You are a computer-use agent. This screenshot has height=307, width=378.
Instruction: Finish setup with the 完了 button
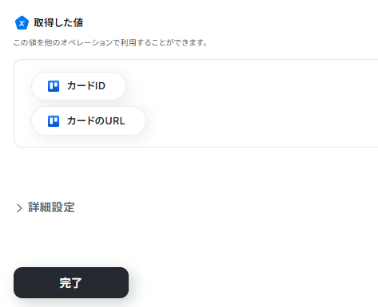[71, 282]
